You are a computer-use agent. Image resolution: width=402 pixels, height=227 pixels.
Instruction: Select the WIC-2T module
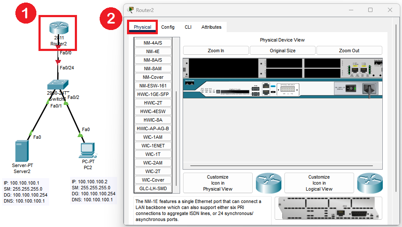coord(153,171)
